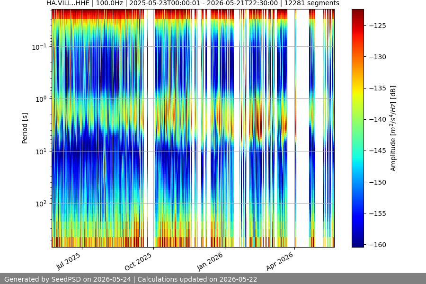This screenshot has height=284, width=426.
Task: Click the 'Oct 2025' date tick label
Action: [x=138, y=261]
